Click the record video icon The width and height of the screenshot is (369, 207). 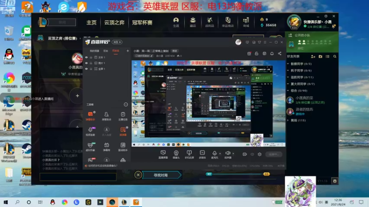[x=245, y=154]
